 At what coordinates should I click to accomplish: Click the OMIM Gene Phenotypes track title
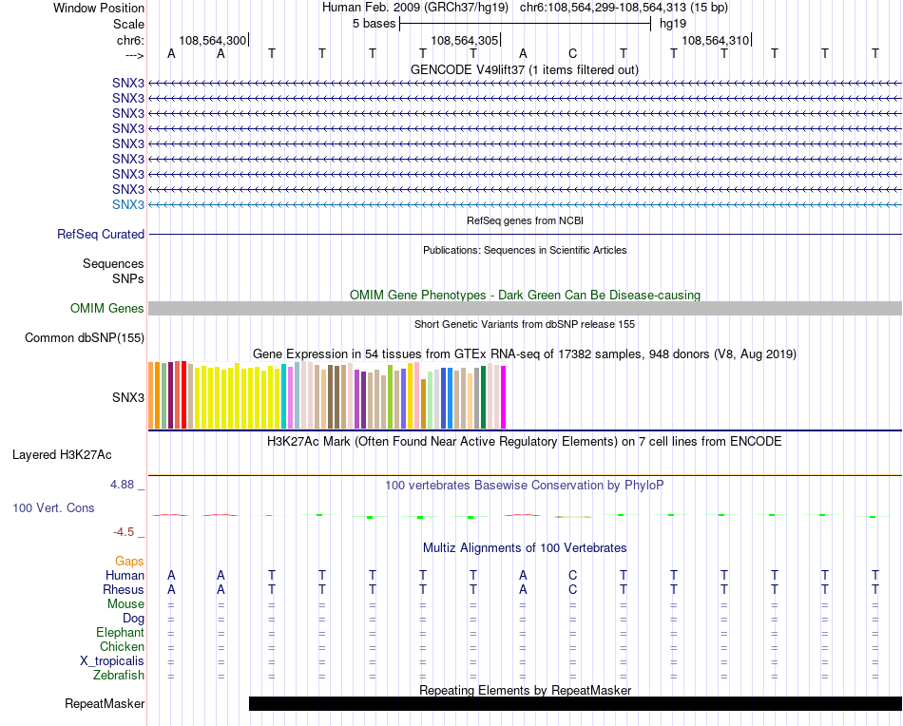(x=526, y=295)
